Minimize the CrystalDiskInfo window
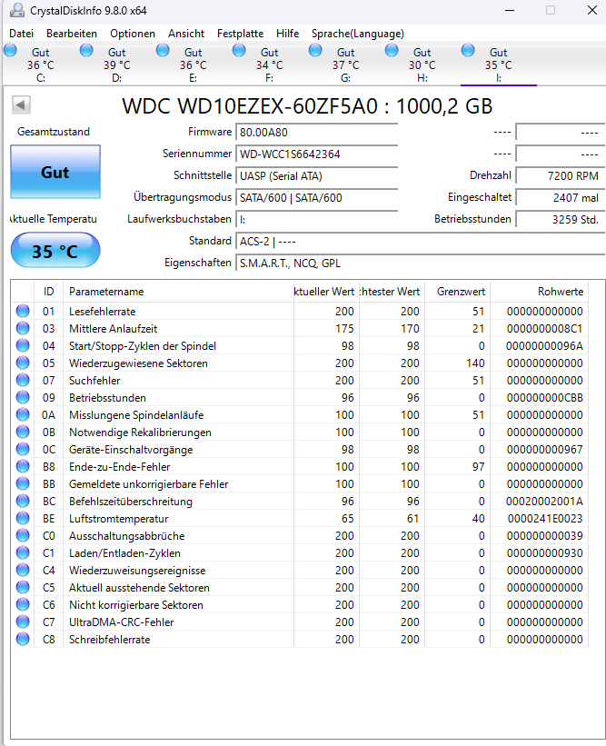The width and height of the screenshot is (606, 746). pyautogui.click(x=510, y=10)
